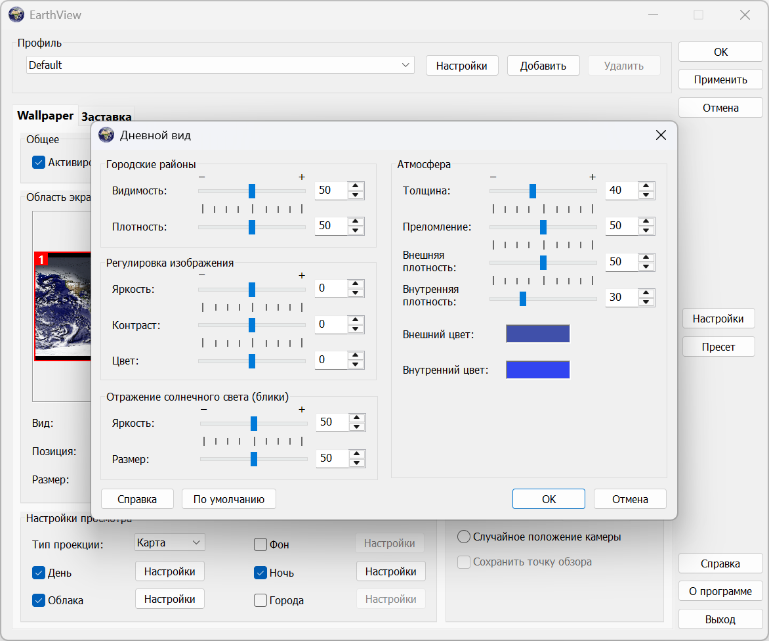Image resolution: width=769 pixels, height=641 pixels.
Task: Close the Дневной вид dialog
Action: (x=661, y=135)
